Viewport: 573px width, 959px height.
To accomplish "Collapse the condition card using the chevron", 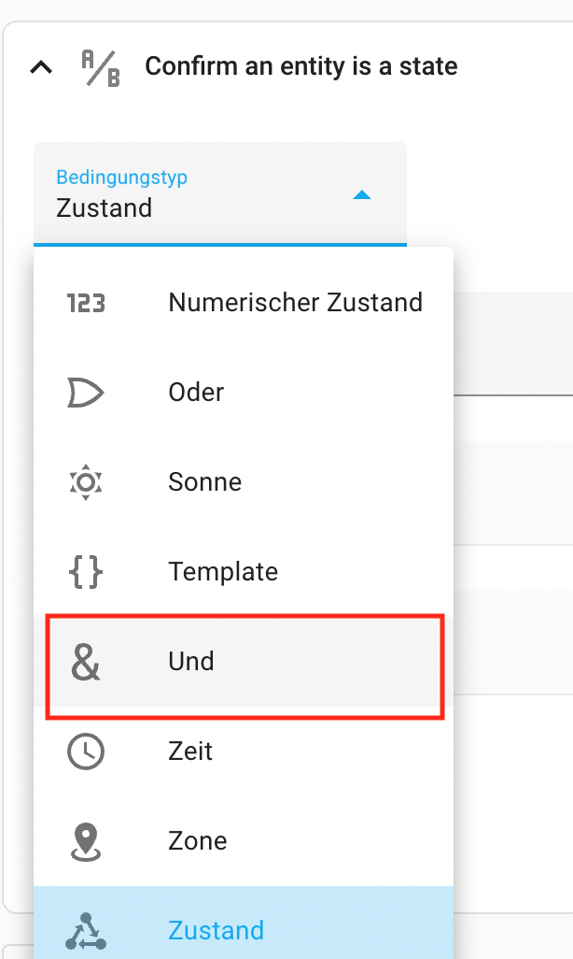I will pos(41,68).
